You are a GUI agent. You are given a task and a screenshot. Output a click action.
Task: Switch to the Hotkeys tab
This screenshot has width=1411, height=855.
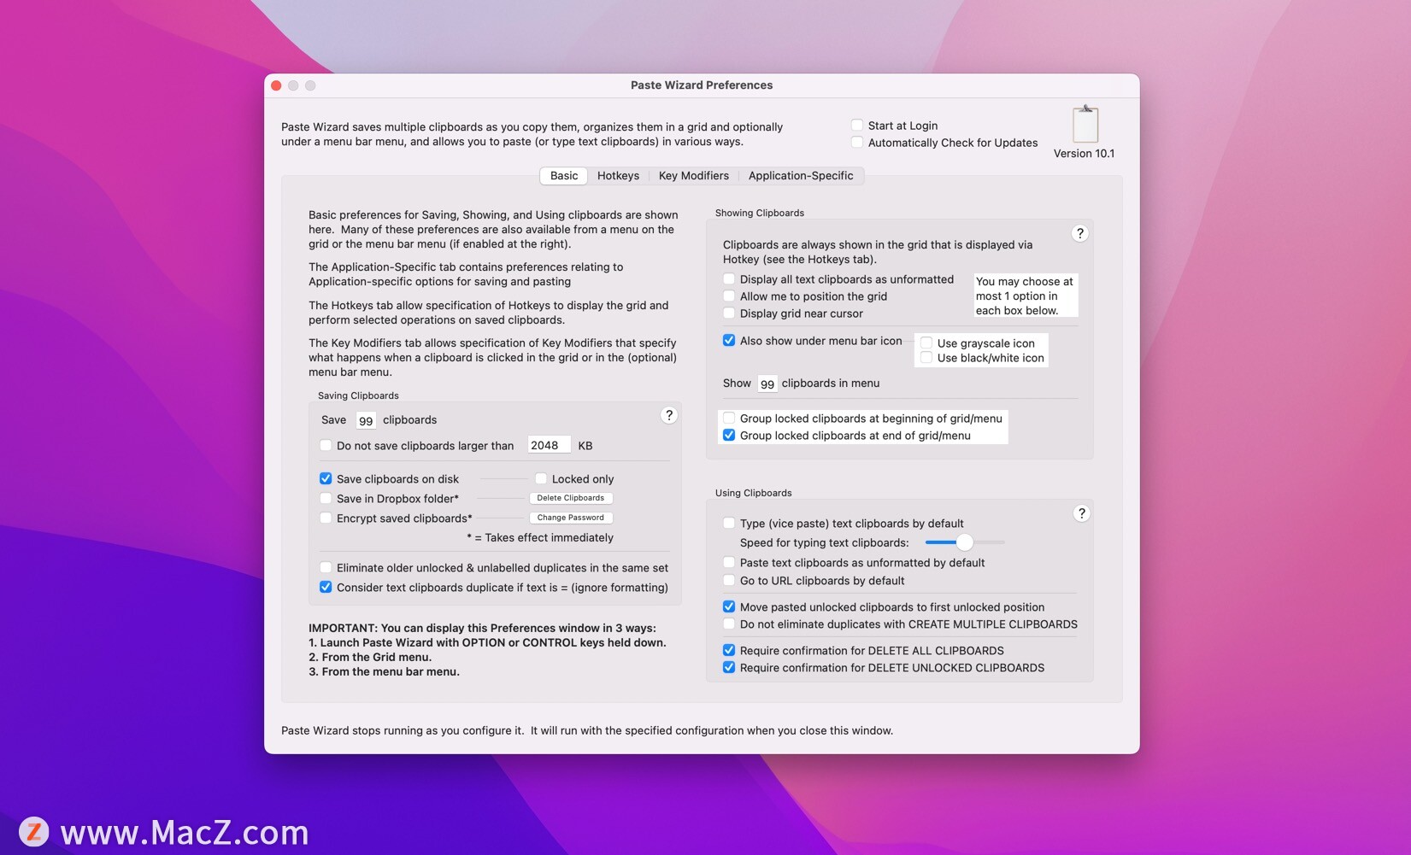[x=618, y=176]
